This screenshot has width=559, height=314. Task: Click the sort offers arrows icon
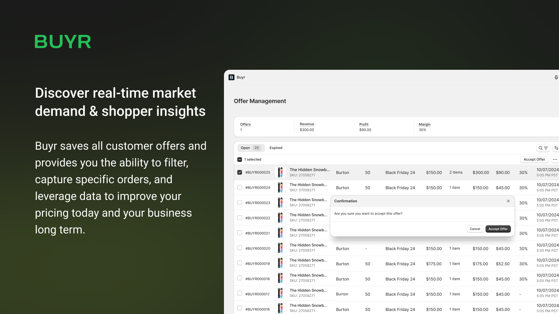556,148
